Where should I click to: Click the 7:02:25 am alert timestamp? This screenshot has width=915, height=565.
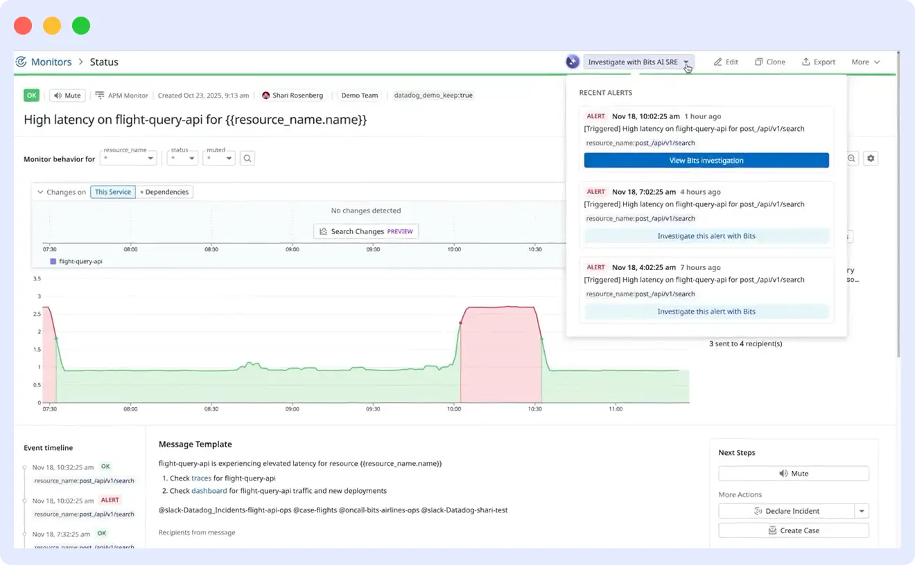[644, 192]
